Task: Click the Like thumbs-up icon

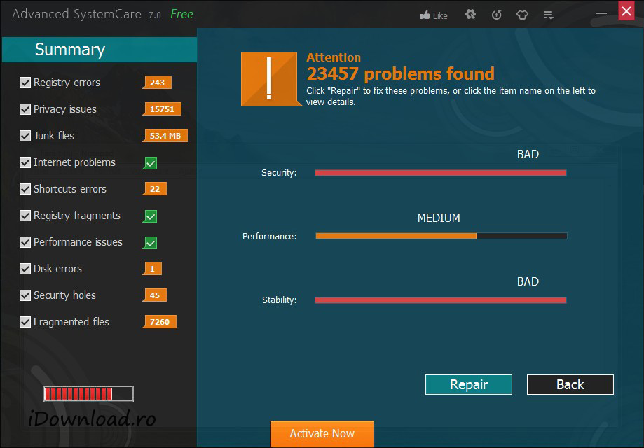Action: click(x=425, y=15)
